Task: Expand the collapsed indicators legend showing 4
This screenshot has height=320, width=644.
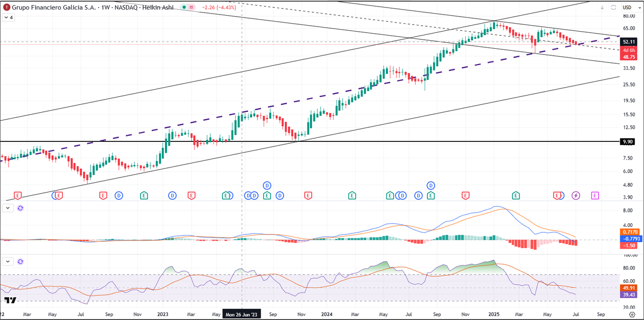Action: click(x=9, y=17)
